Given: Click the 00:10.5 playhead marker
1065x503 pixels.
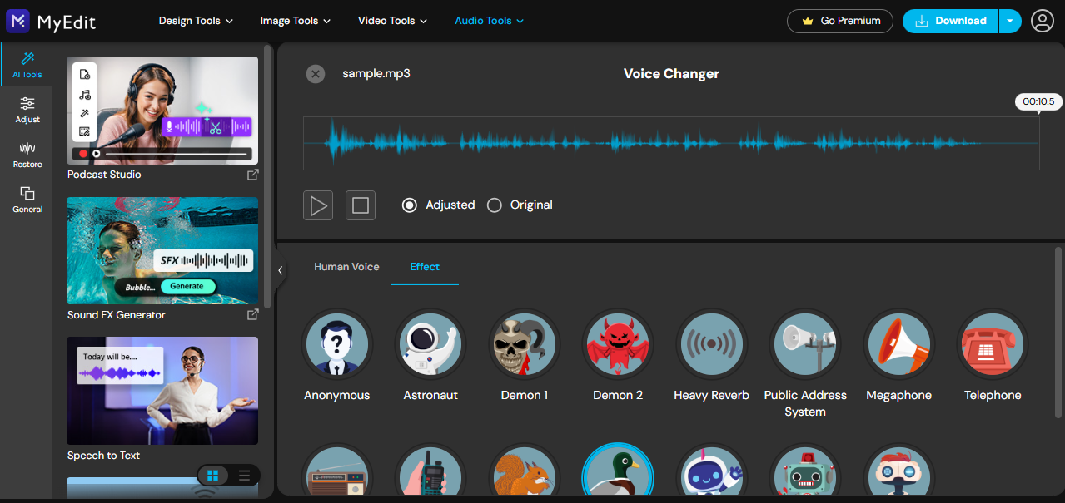Looking at the screenshot, I should coord(1038,101).
